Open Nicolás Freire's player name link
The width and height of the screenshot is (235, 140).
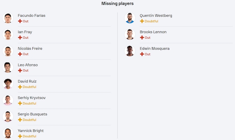tap(30, 49)
